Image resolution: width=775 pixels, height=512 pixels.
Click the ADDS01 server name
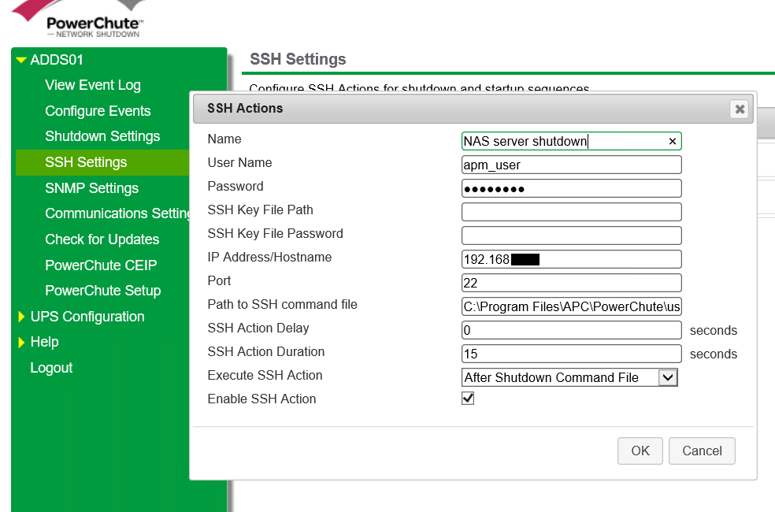click(57, 61)
